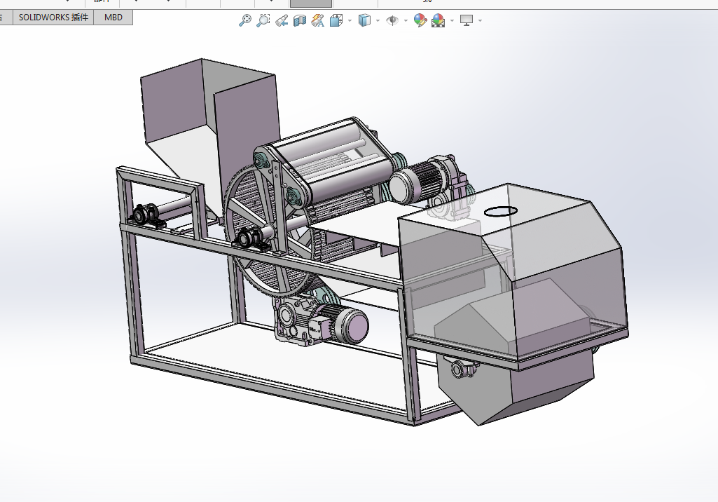Select the Zoom to Area tool
The width and height of the screenshot is (718, 502).
point(263,20)
